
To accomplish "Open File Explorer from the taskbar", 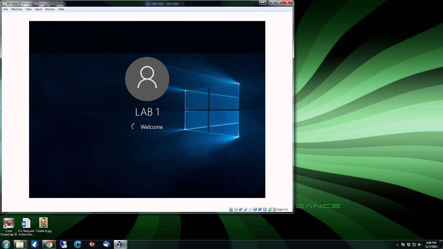I will pos(20,245).
